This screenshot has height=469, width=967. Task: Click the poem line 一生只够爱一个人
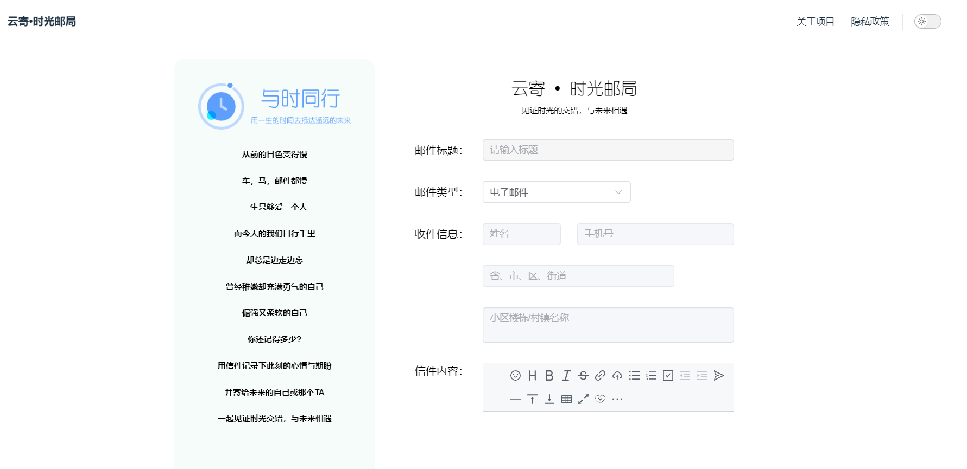point(275,207)
